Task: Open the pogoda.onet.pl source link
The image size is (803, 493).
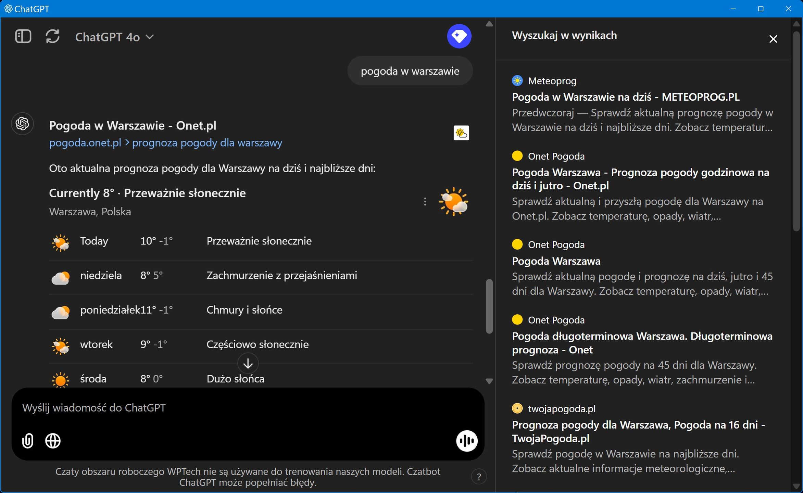Action: [166, 143]
